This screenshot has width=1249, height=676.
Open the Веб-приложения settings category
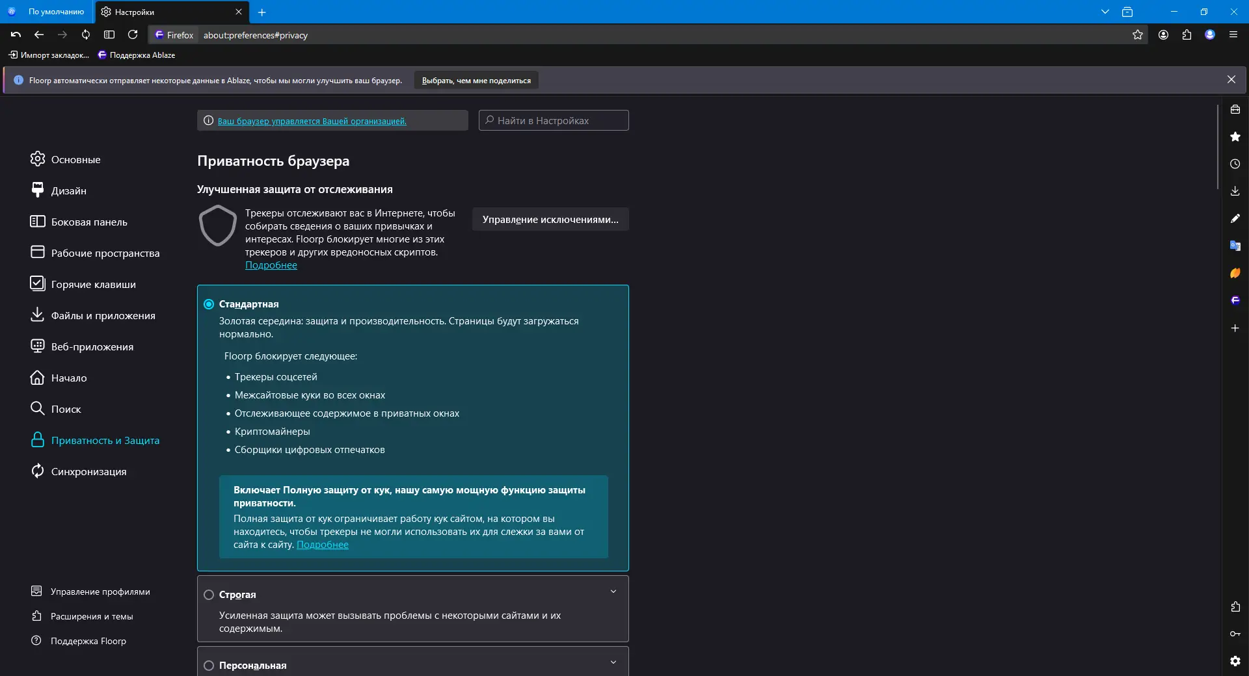(82, 346)
